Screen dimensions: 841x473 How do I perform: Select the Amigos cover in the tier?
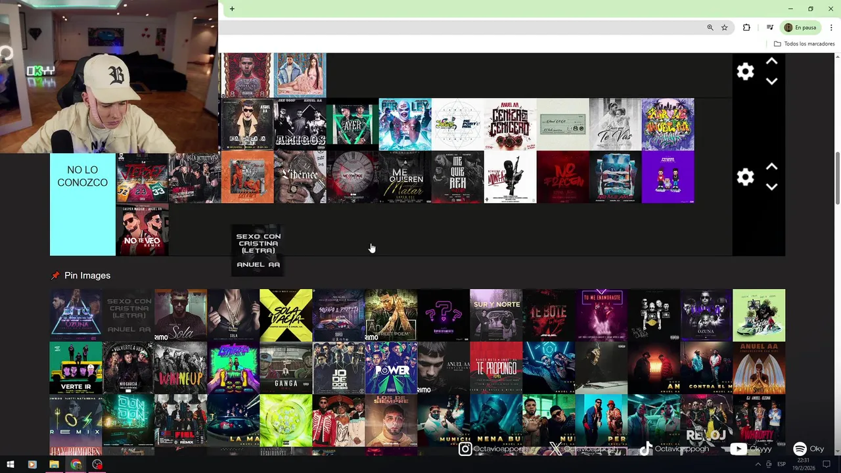click(x=300, y=125)
